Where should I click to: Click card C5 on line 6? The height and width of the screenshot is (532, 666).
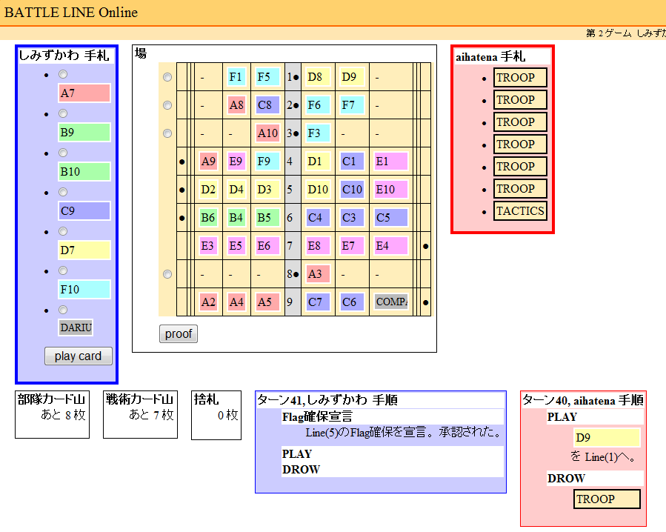click(x=390, y=218)
